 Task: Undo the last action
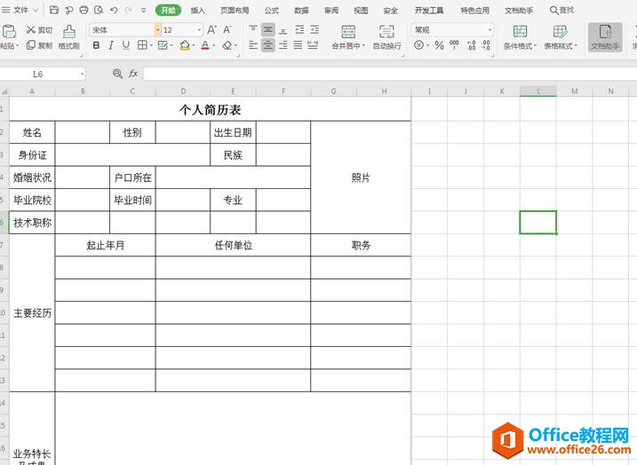click(x=114, y=10)
